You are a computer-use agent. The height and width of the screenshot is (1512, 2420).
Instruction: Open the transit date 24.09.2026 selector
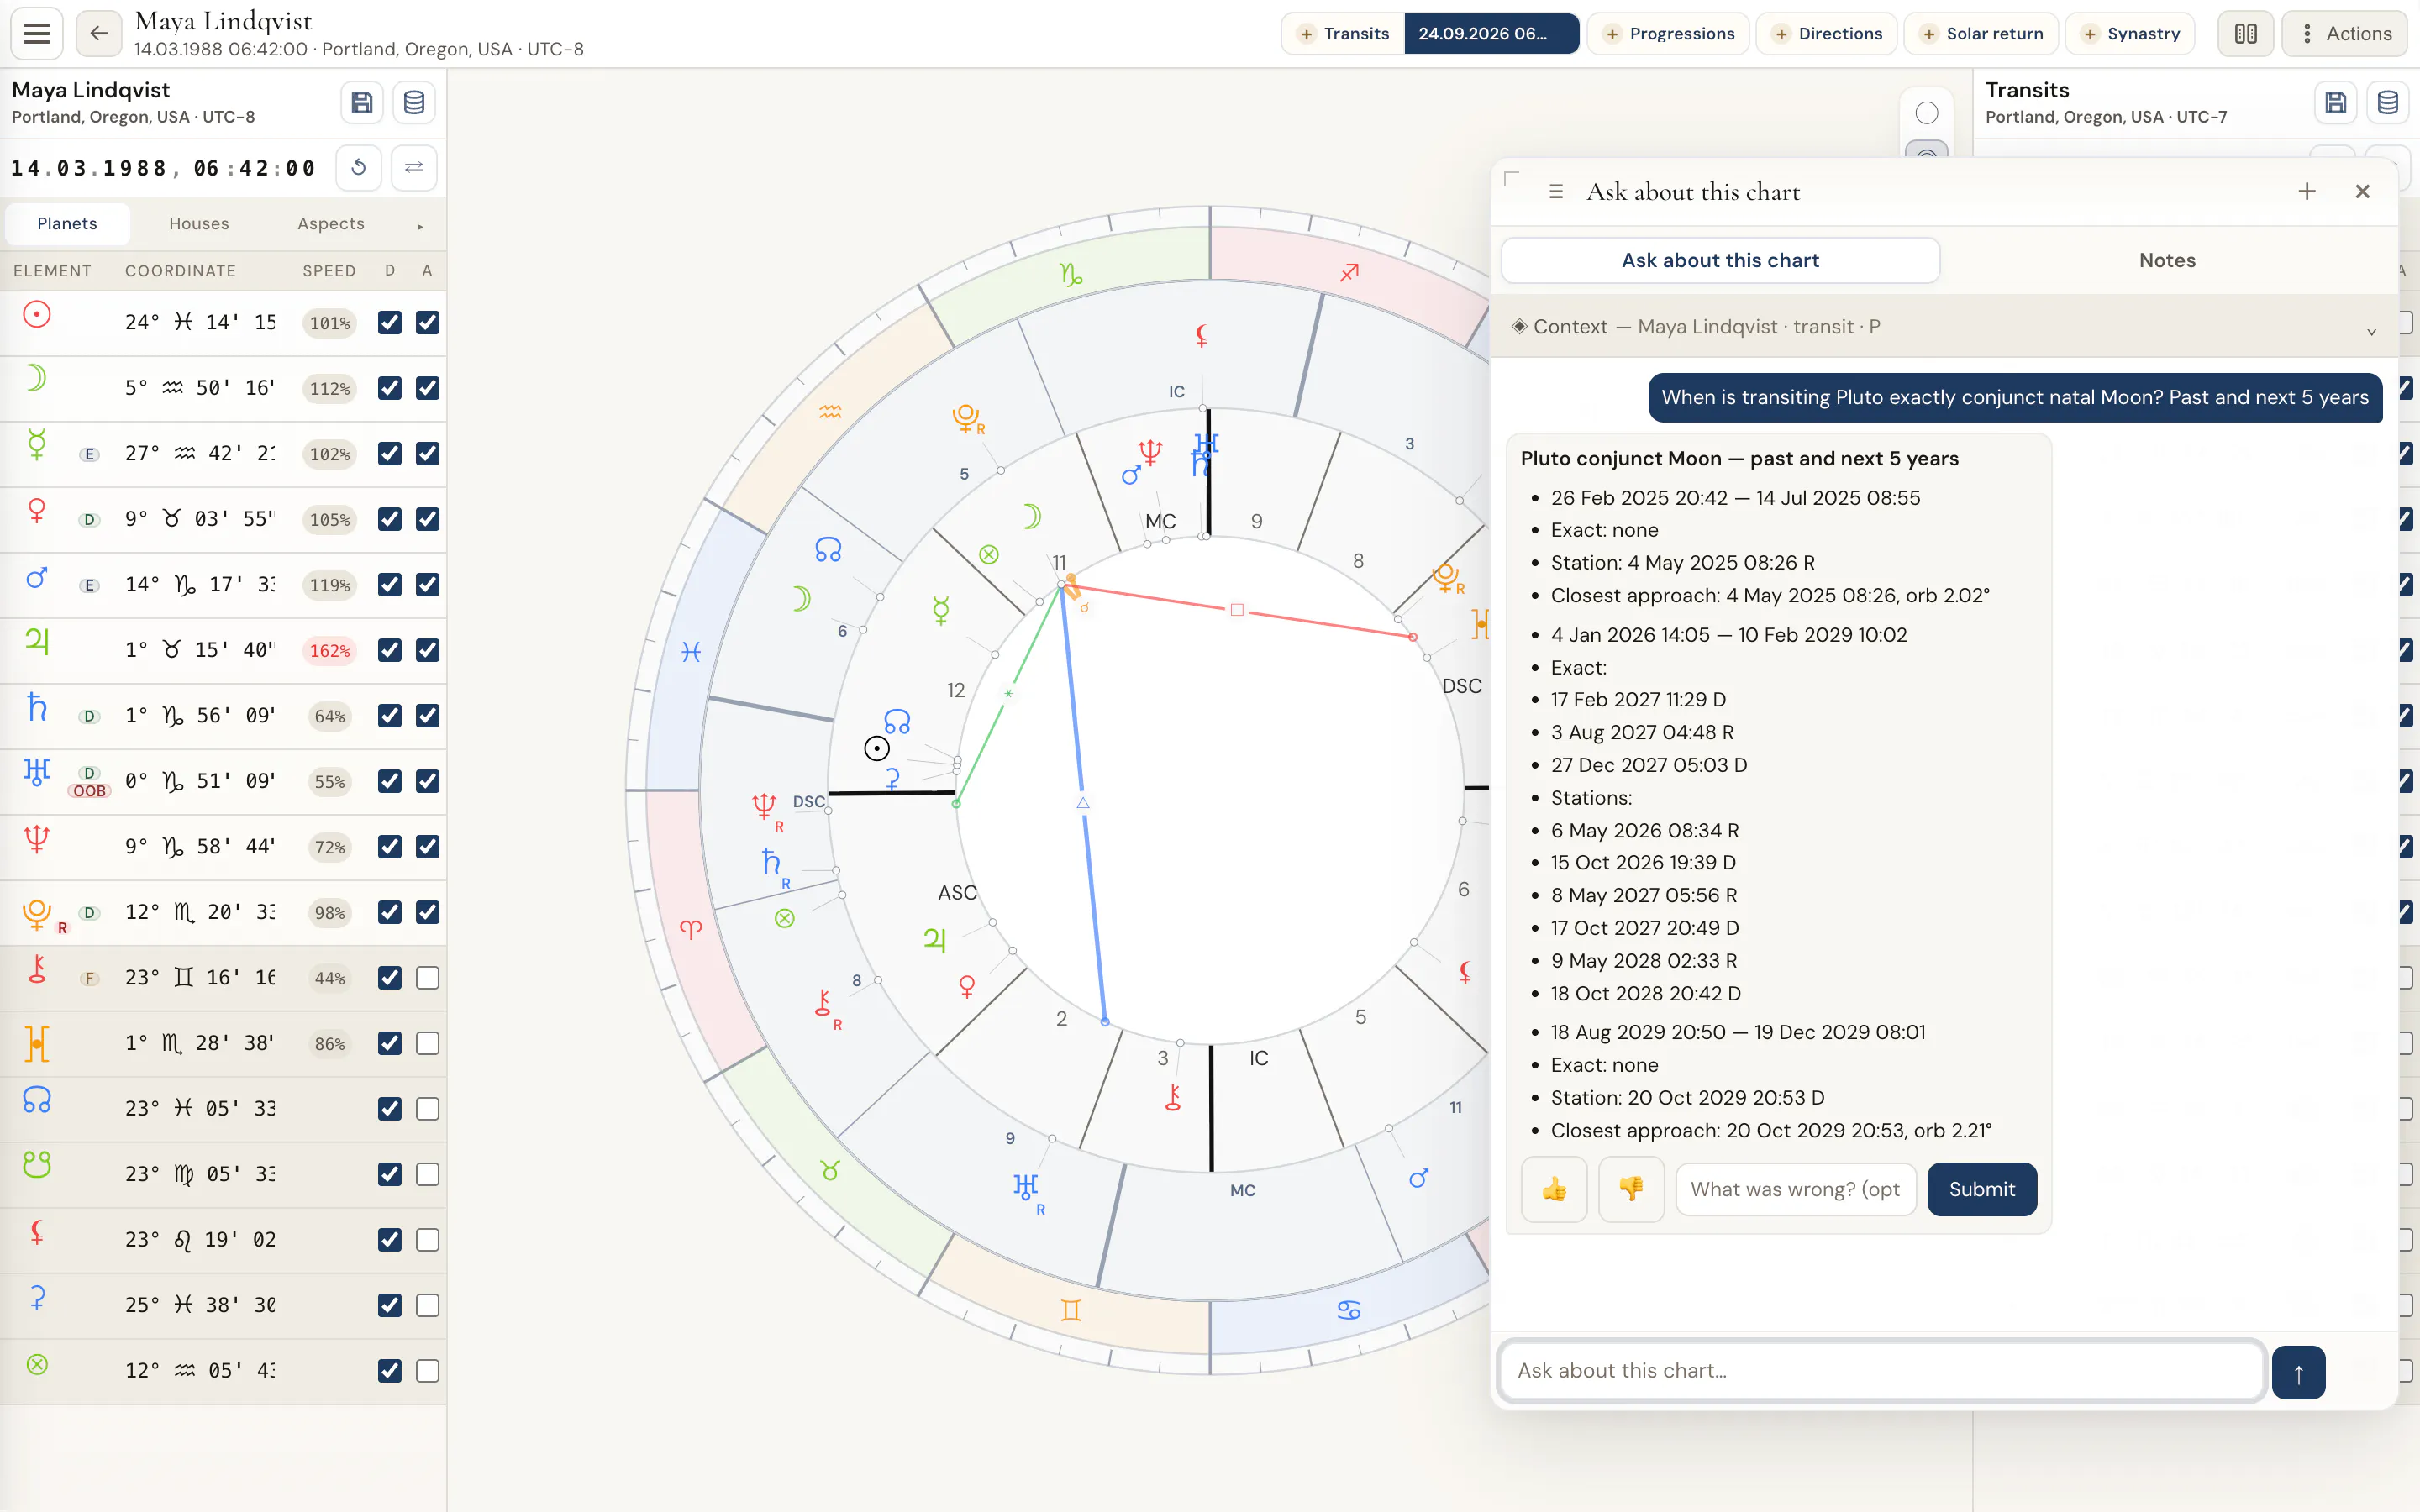(x=1491, y=33)
